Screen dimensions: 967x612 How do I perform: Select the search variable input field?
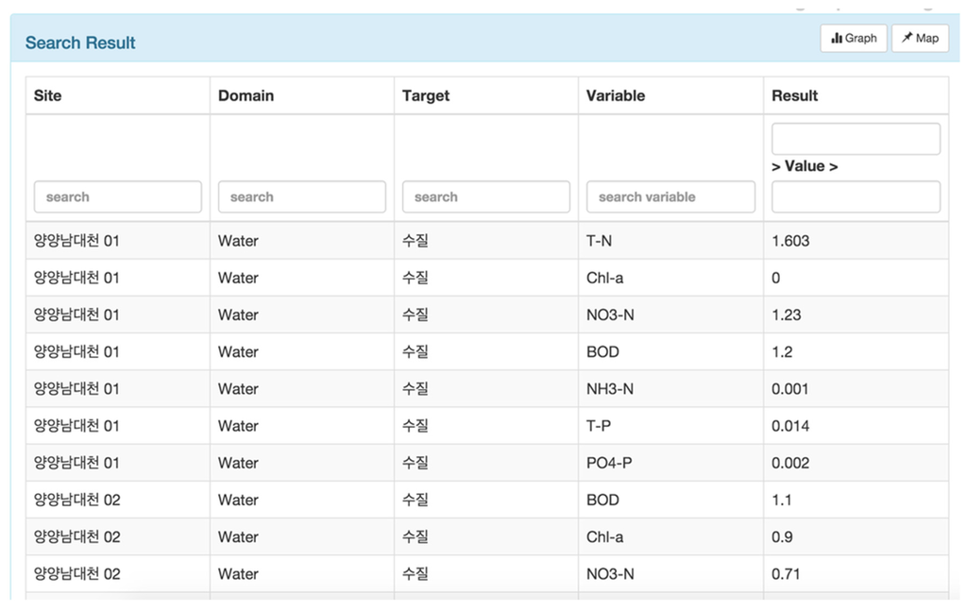(x=670, y=196)
